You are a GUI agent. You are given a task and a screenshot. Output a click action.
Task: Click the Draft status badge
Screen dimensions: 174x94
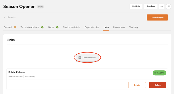41,7
